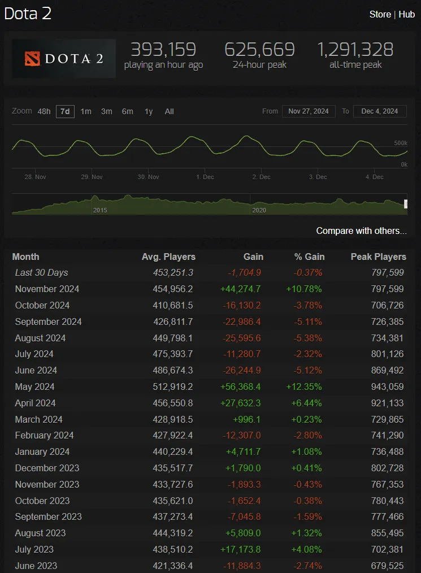Click the November 2024 row label
This screenshot has width=421, height=573.
click(x=47, y=289)
